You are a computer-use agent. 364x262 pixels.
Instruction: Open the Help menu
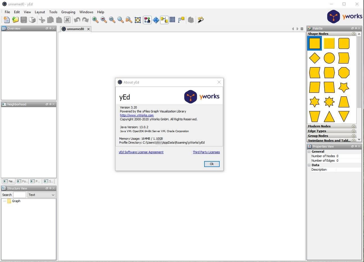[101, 12]
